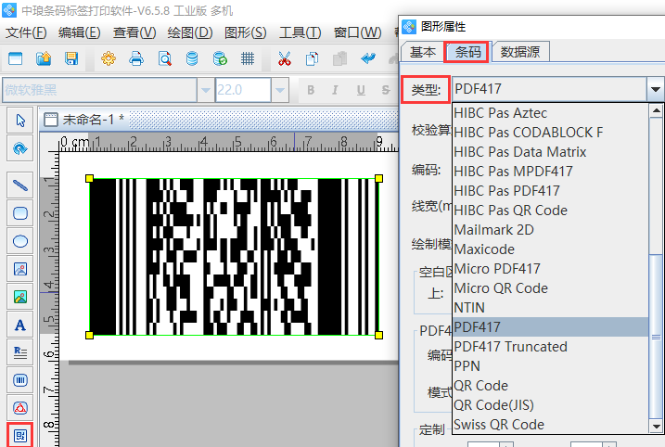The width and height of the screenshot is (665, 447).
Task: Select the text tool marked A
Action: (x=19, y=326)
